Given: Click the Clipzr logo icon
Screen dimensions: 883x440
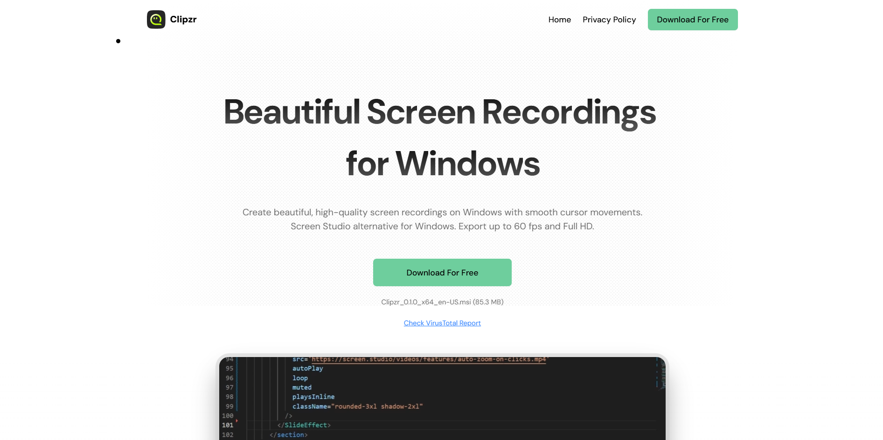Looking at the screenshot, I should click(x=156, y=20).
